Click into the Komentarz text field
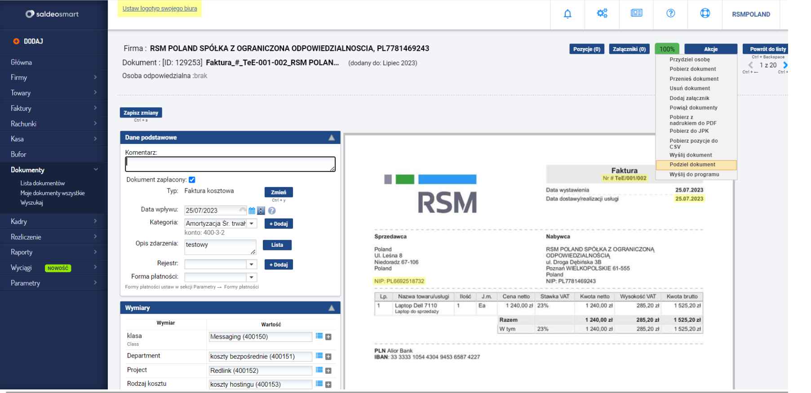Screen dimensions: 811x393 coord(230,164)
